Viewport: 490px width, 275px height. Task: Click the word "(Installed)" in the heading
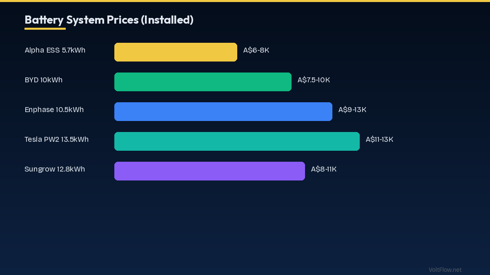click(x=167, y=20)
